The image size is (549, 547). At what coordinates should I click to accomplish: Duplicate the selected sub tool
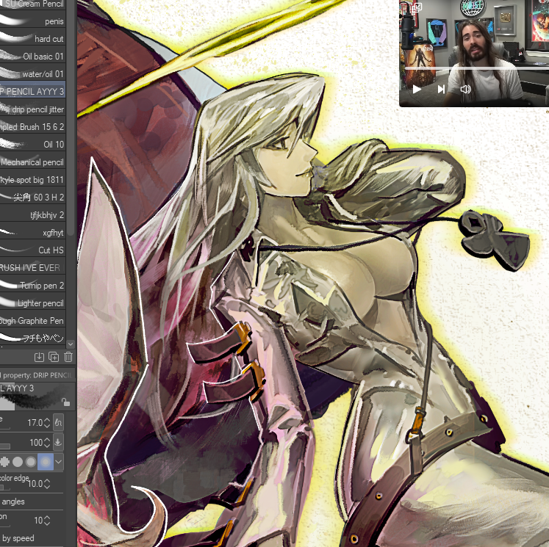(54, 357)
